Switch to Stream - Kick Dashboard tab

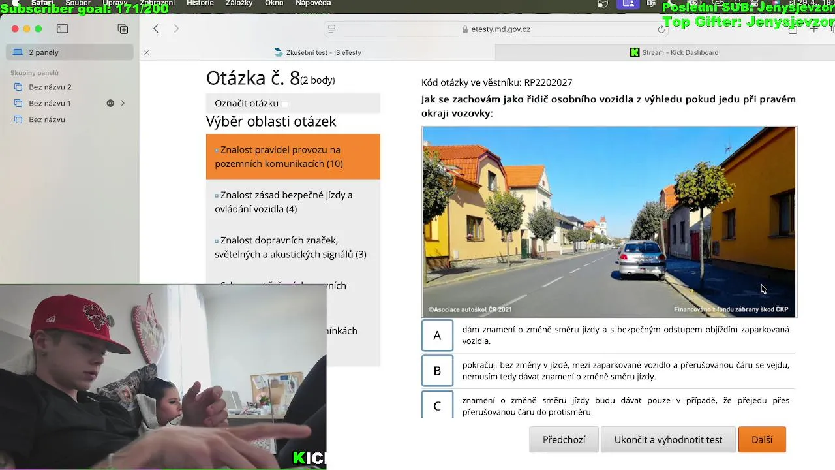click(674, 52)
